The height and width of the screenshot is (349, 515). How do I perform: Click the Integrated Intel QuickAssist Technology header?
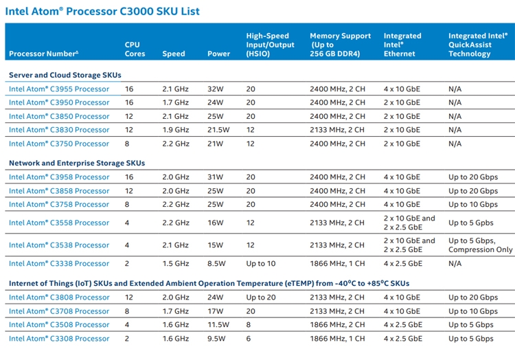tap(478, 45)
